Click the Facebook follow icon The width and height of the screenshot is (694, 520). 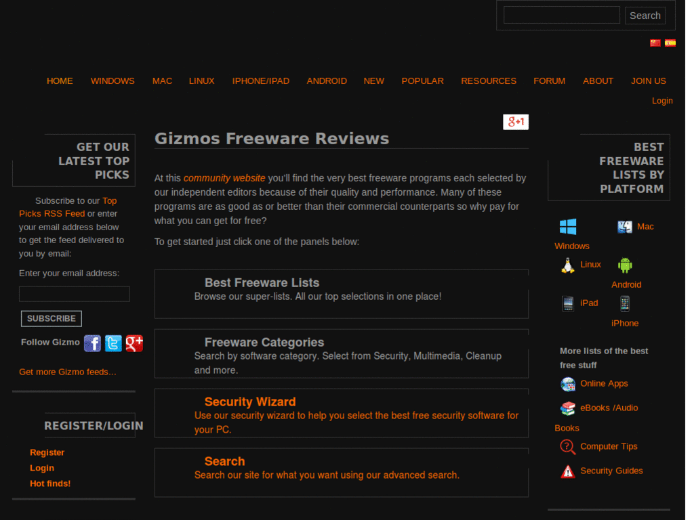92,343
